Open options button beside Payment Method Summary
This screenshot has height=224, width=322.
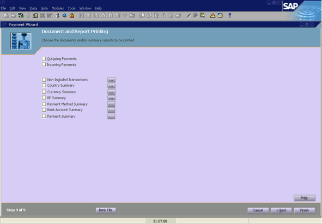point(111,104)
